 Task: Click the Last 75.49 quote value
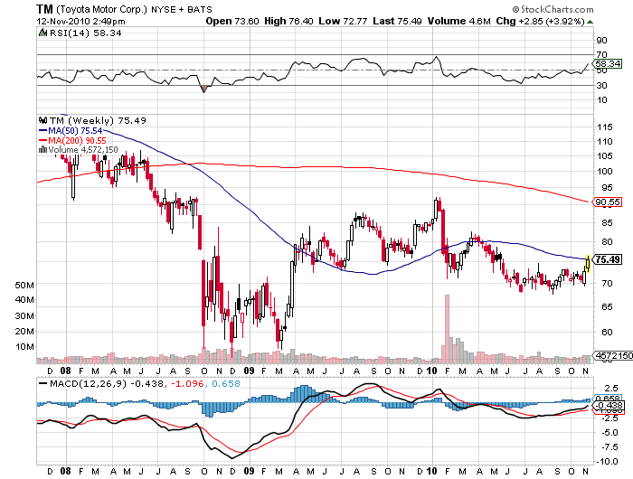point(397,21)
